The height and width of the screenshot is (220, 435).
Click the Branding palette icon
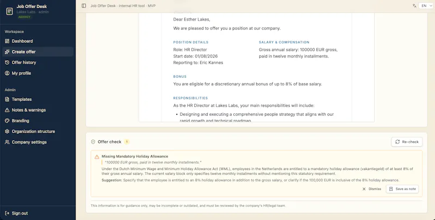point(7,121)
